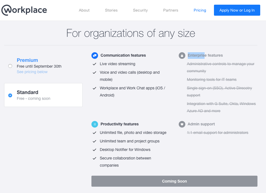
Task: Click checkmark beside Unlimited file, photo storage
Action: [94, 133]
